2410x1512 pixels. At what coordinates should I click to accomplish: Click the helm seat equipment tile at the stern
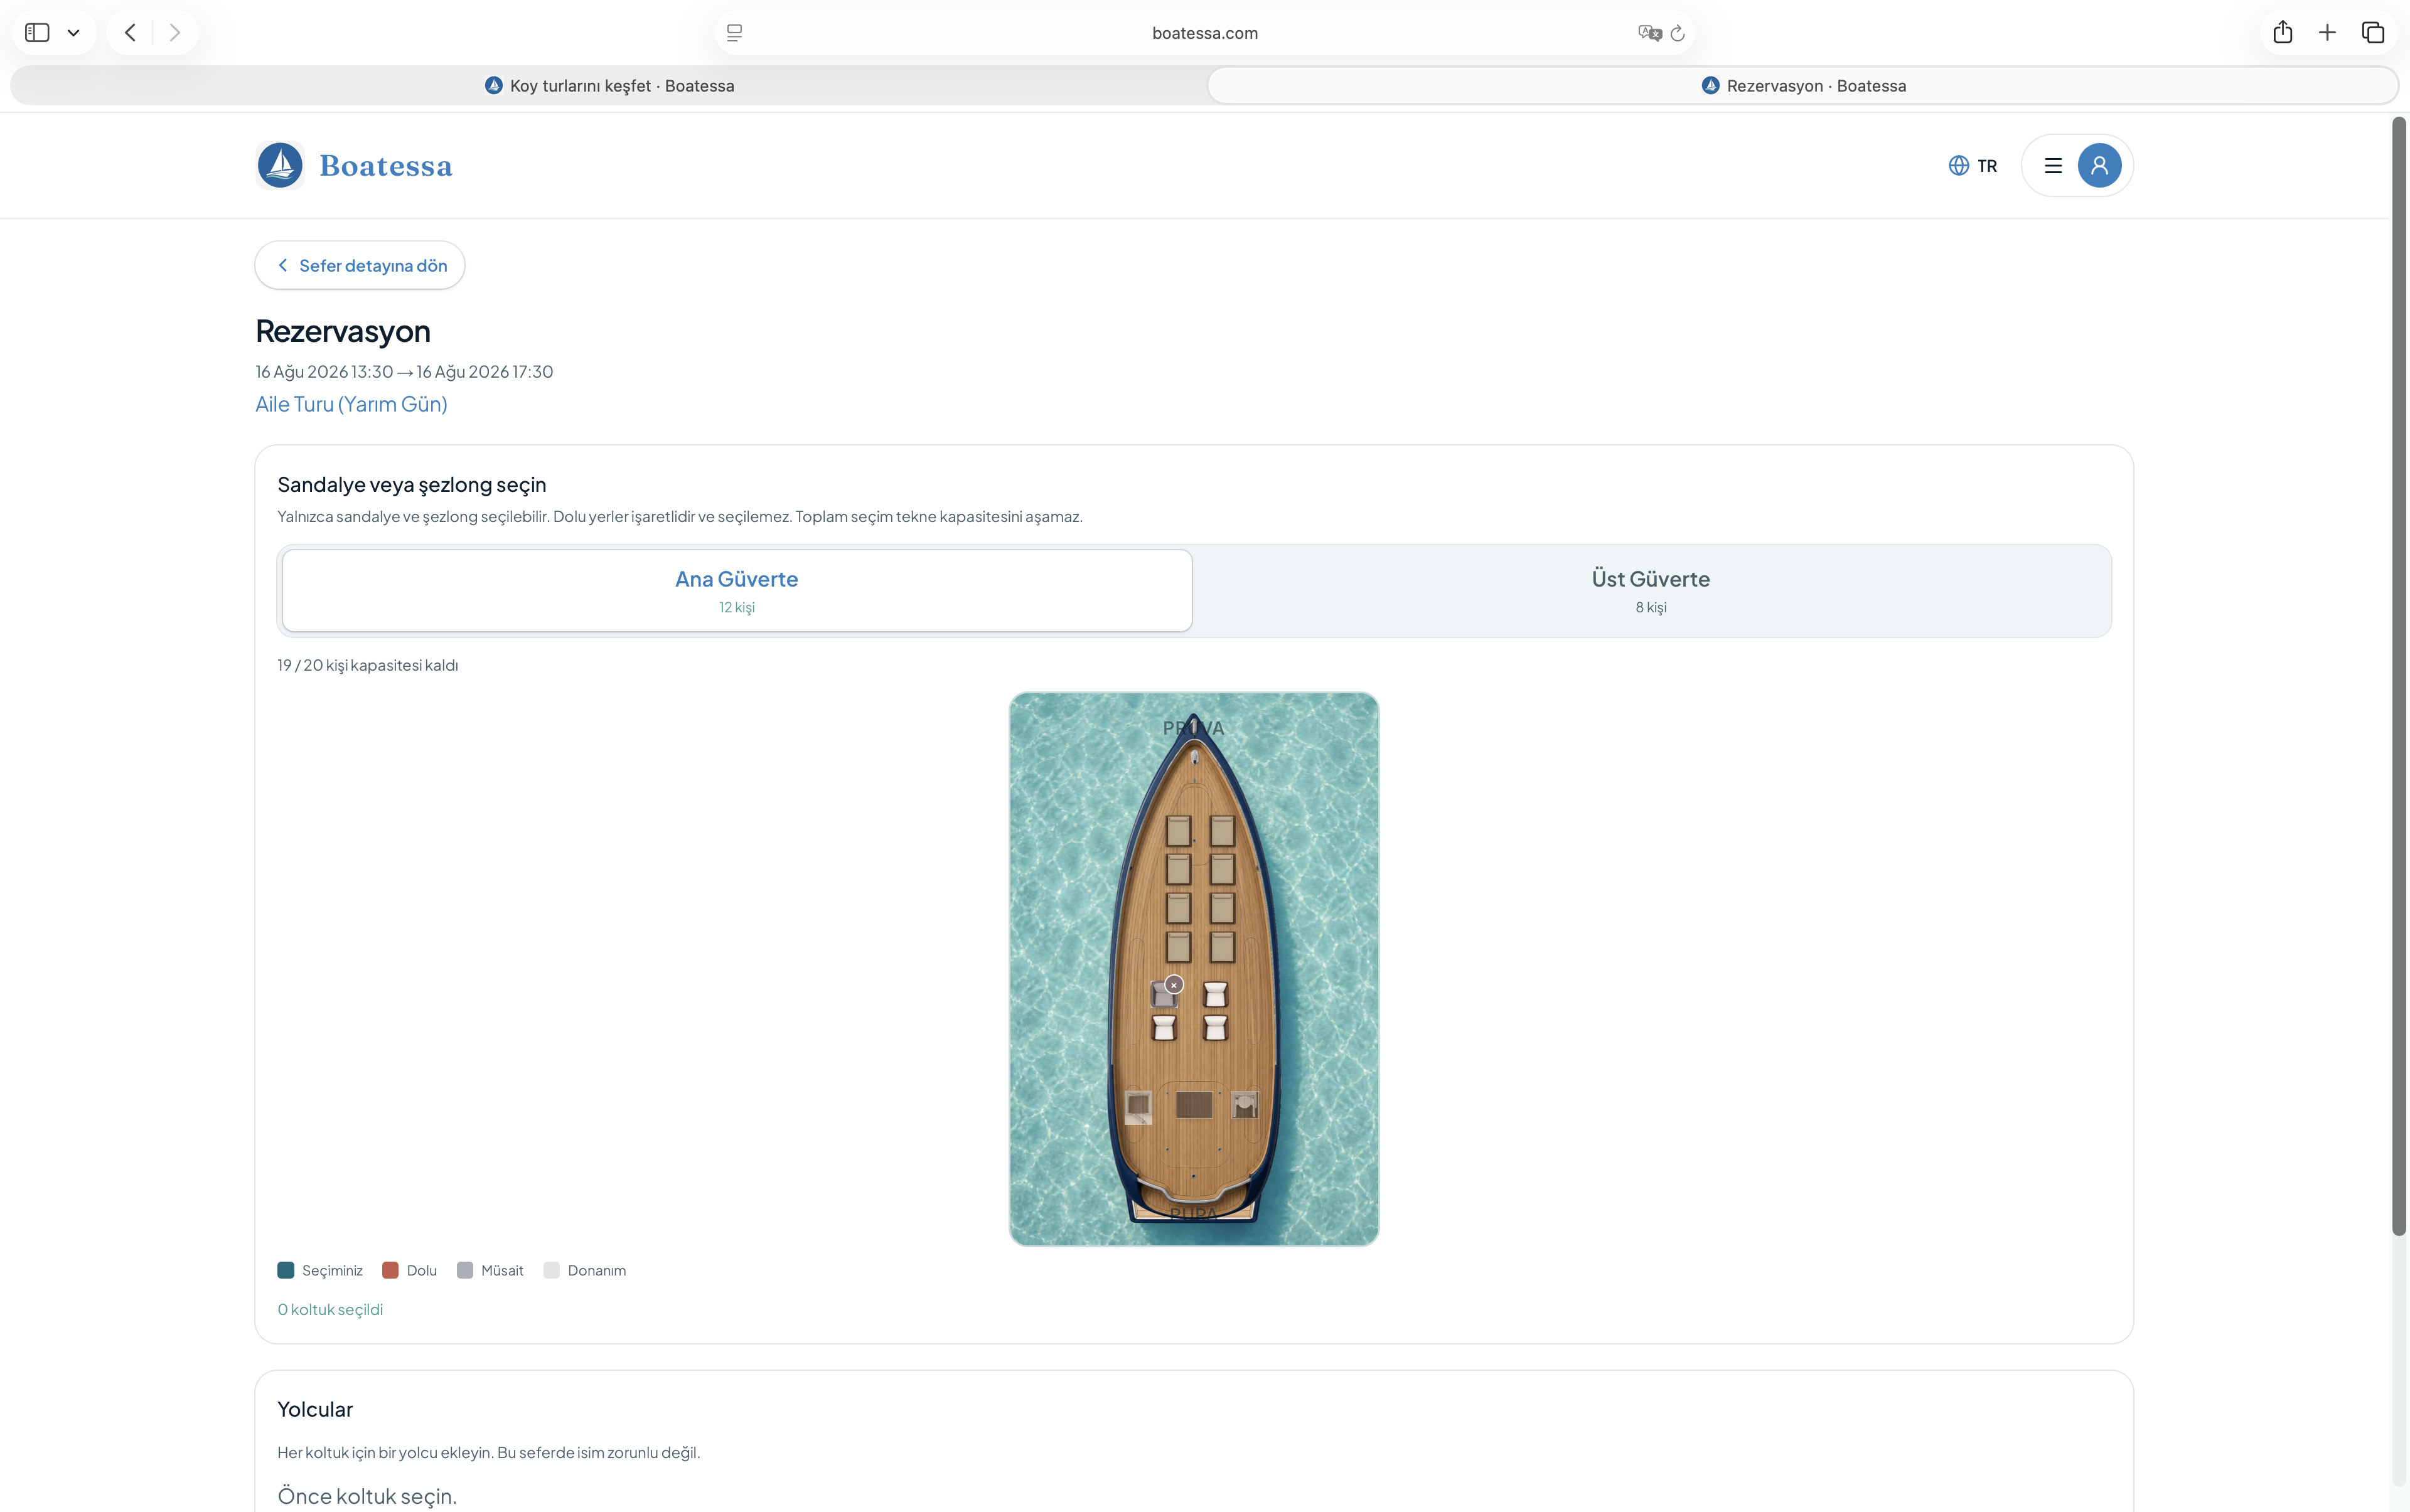[x=1245, y=1105]
